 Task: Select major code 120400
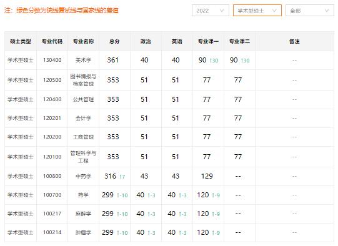52,99
